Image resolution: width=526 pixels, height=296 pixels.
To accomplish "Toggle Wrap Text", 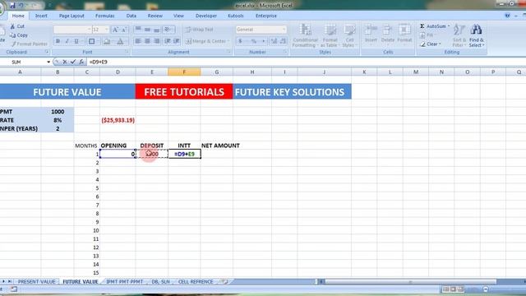I will click(x=199, y=30).
